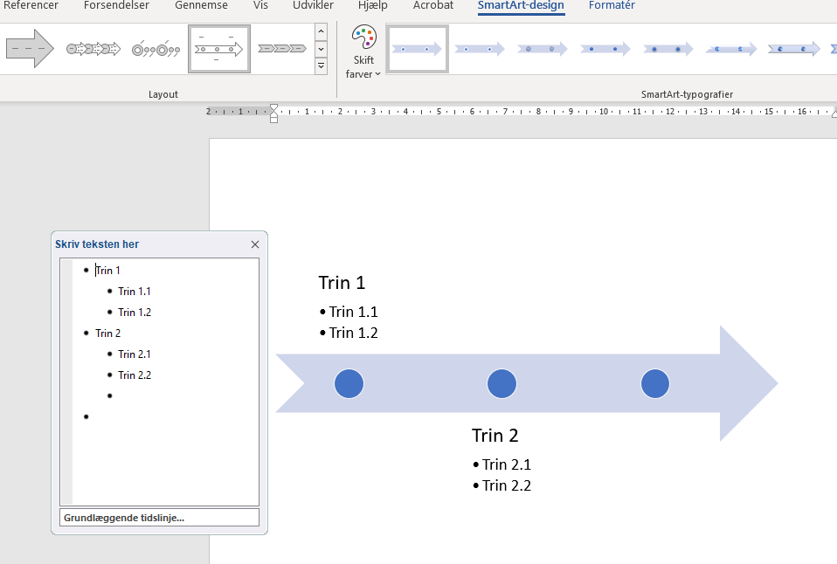Apply the second SmartArt style thumbnail
This screenshot has height=564, width=837.
pos(480,49)
